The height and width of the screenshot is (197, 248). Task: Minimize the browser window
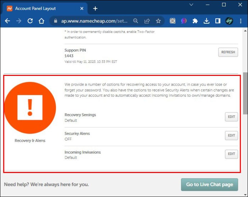tap(208, 5)
